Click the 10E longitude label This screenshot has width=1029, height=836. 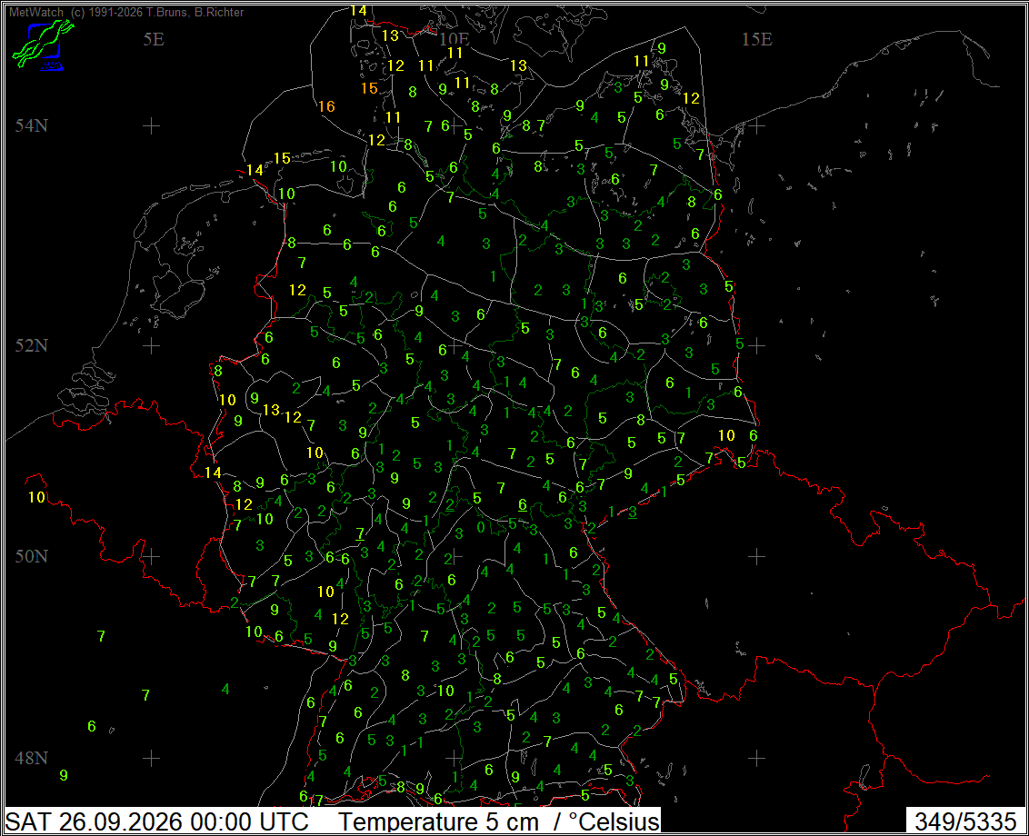[454, 39]
